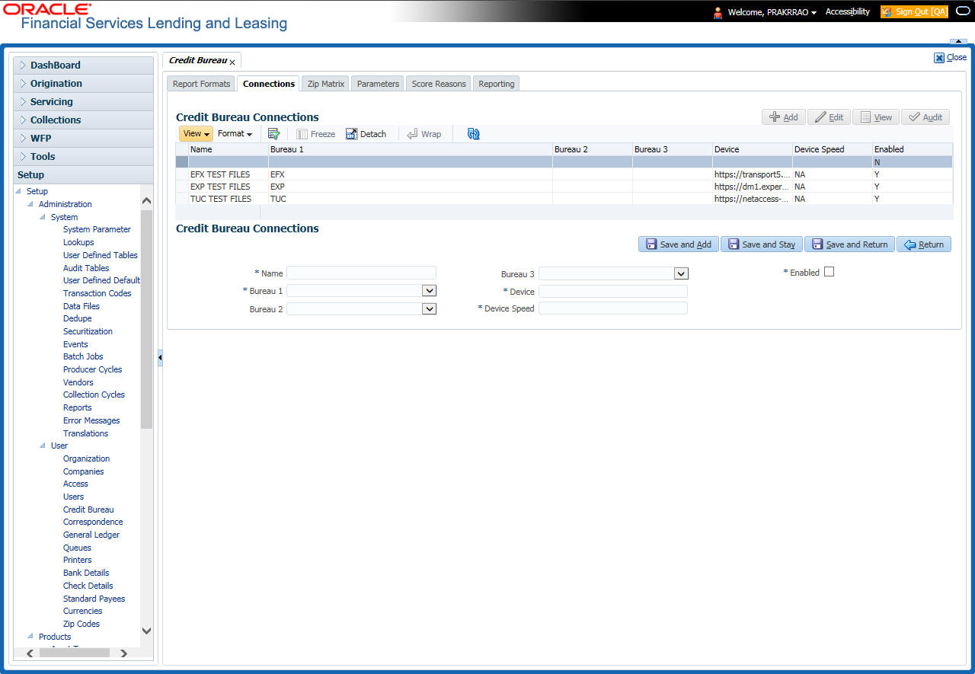Open the Bureau 1 dropdown
Image resolution: width=975 pixels, height=674 pixels.
point(430,291)
